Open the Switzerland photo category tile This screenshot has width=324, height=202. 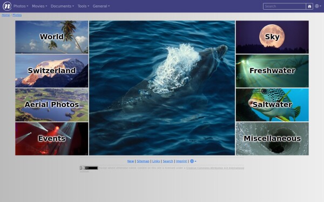coord(52,71)
